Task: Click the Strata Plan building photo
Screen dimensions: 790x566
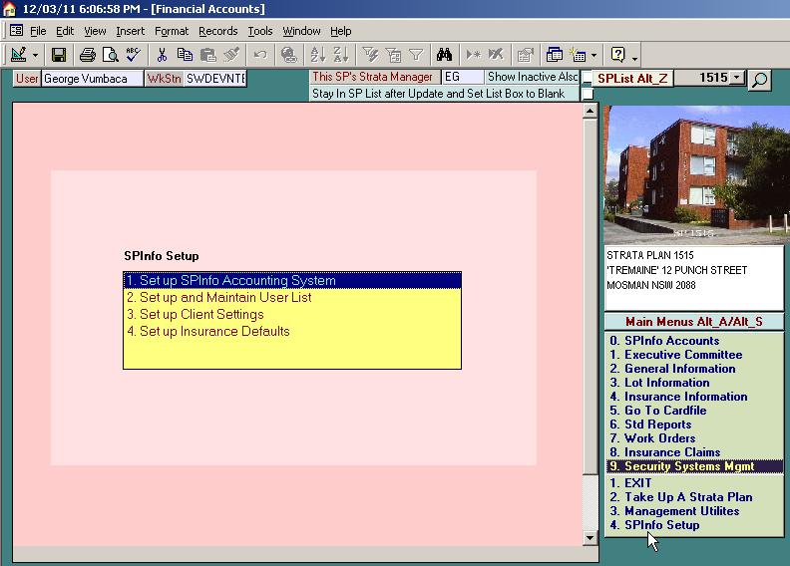Action: tap(693, 174)
